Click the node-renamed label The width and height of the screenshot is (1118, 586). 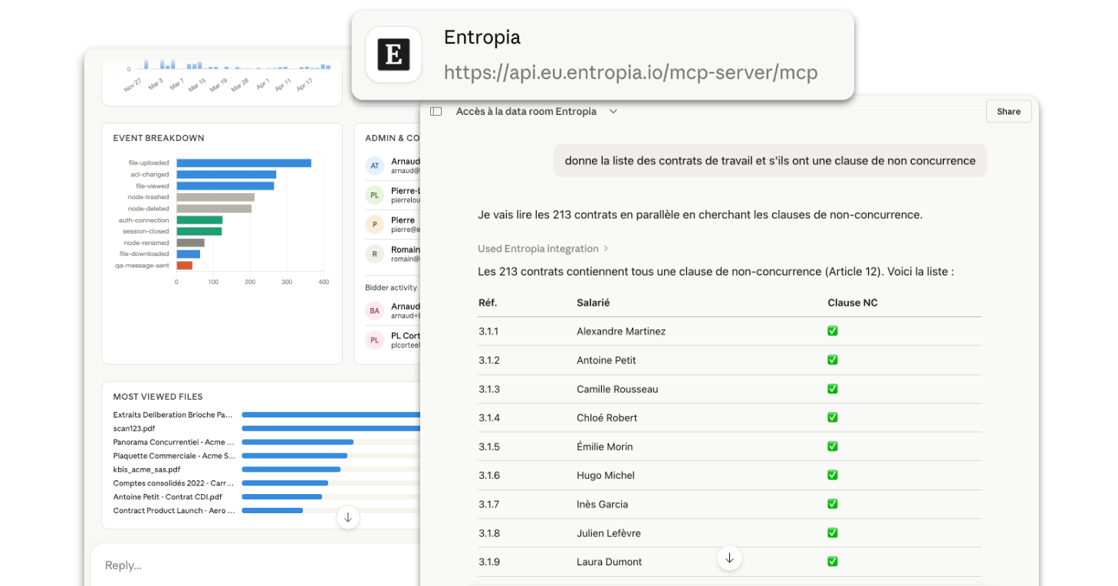pos(146,243)
